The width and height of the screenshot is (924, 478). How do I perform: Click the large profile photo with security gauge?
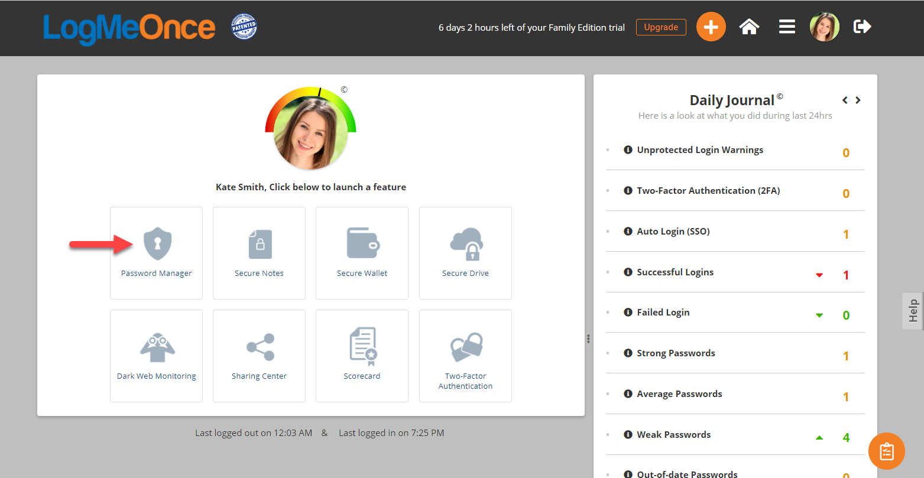[x=311, y=130]
